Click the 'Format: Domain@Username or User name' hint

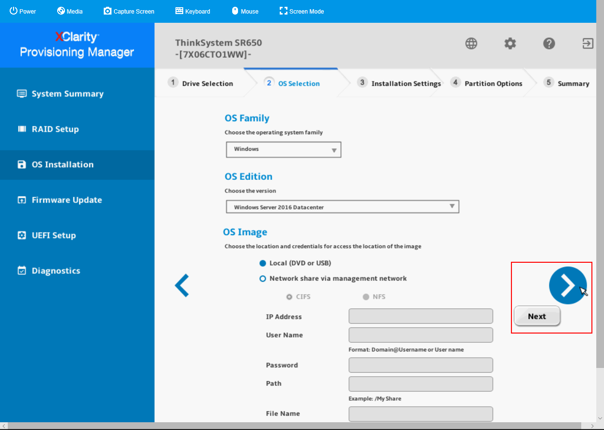pos(406,350)
